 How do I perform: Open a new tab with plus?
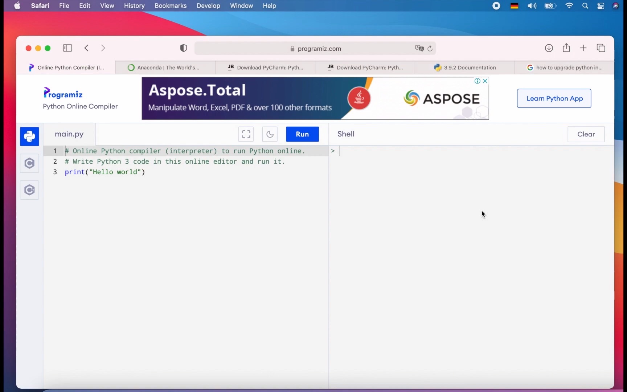583,48
